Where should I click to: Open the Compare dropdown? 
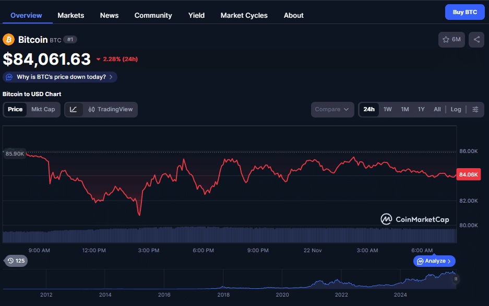(332, 110)
